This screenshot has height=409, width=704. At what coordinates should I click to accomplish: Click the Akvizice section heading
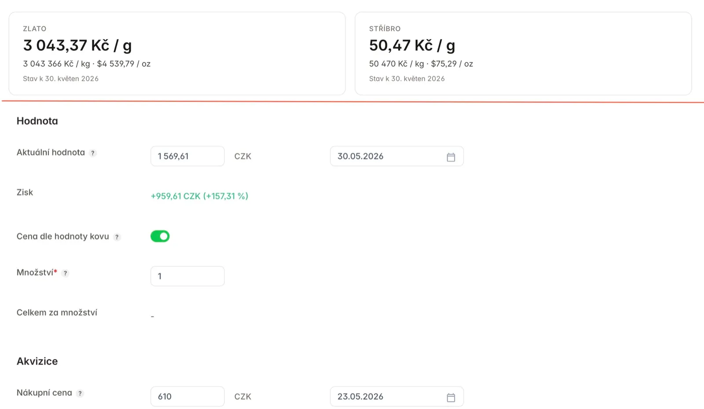[37, 361]
